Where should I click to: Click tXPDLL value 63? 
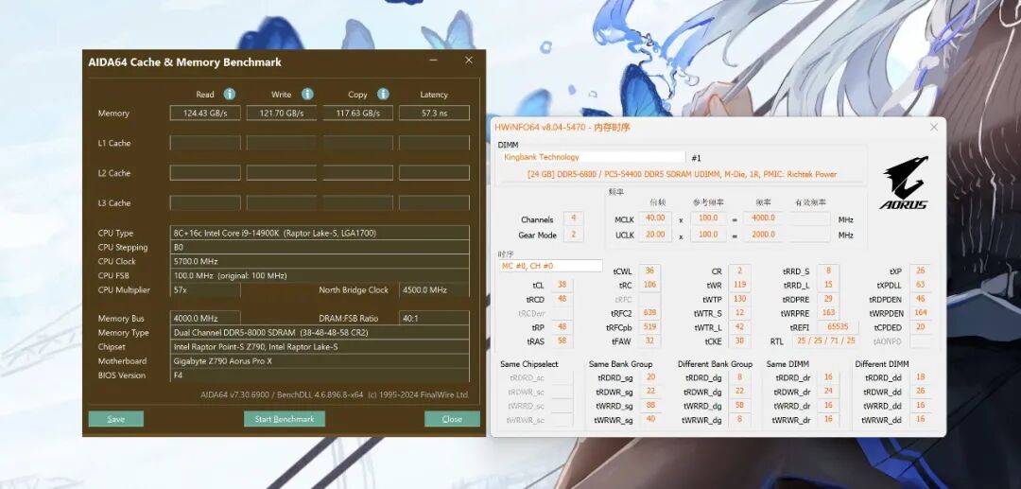click(920, 285)
